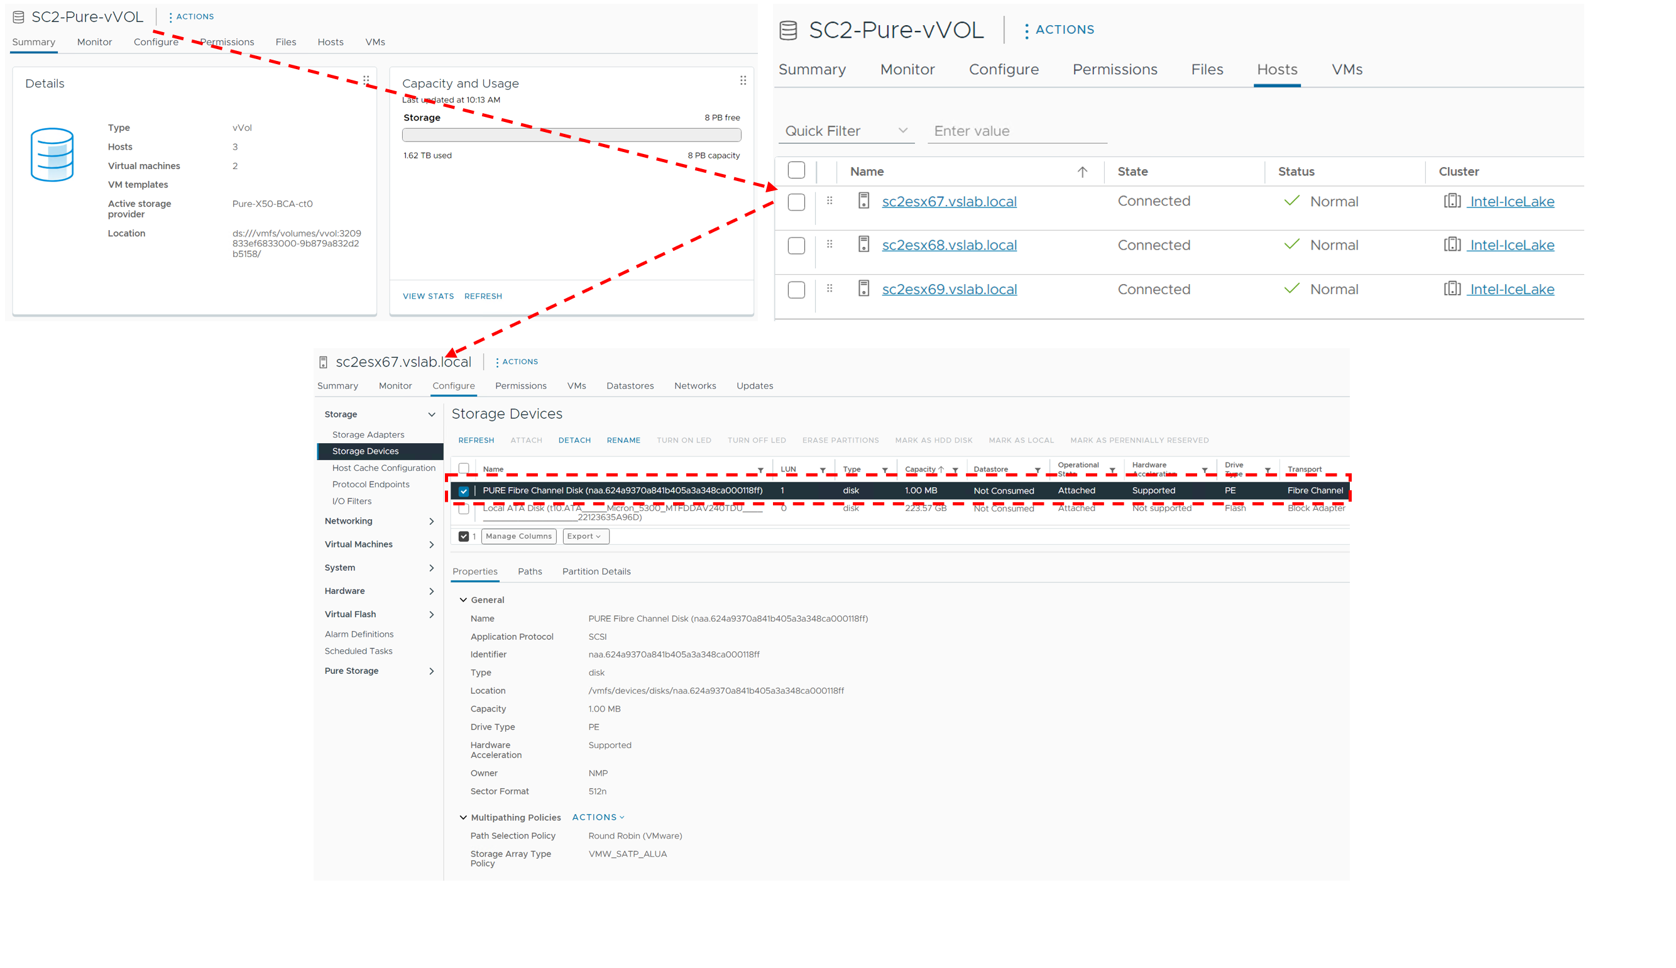Click the Capacity and Usage card handle icon
Image resolution: width=1676 pixels, height=968 pixels.
coord(743,80)
